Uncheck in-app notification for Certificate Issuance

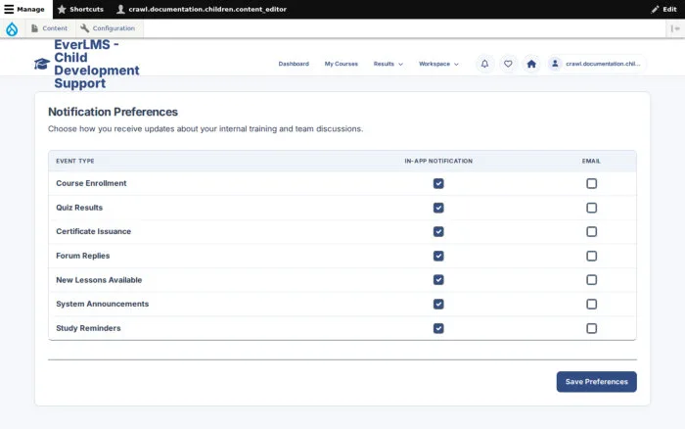(438, 232)
